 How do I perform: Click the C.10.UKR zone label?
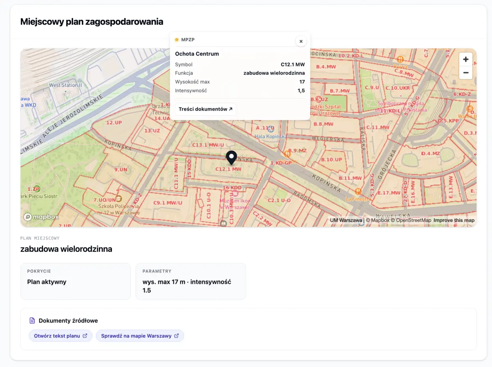(397, 88)
